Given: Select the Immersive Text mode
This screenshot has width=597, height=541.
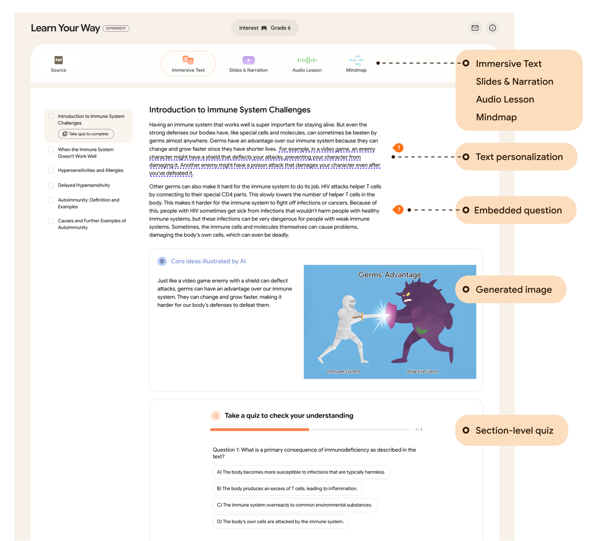Looking at the screenshot, I should point(188,63).
